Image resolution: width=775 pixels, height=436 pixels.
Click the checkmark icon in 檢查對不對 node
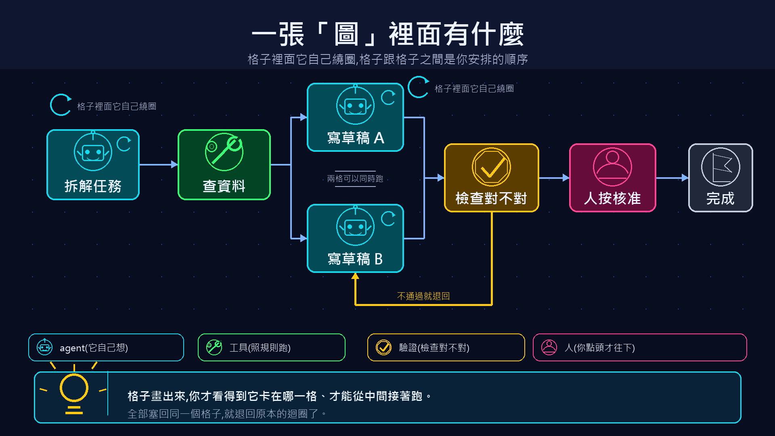pos(491,167)
